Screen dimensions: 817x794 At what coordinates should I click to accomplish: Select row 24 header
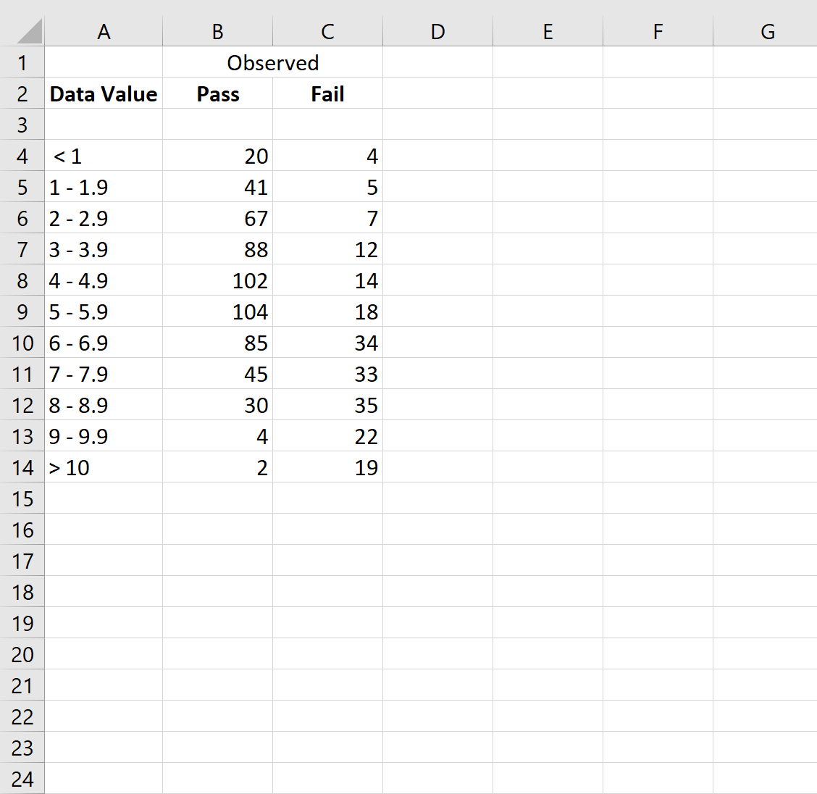click(22, 779)
